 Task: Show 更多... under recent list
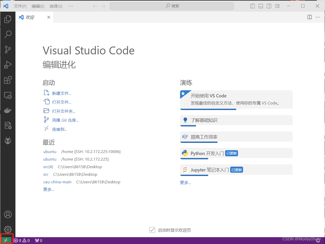[49, 189]
